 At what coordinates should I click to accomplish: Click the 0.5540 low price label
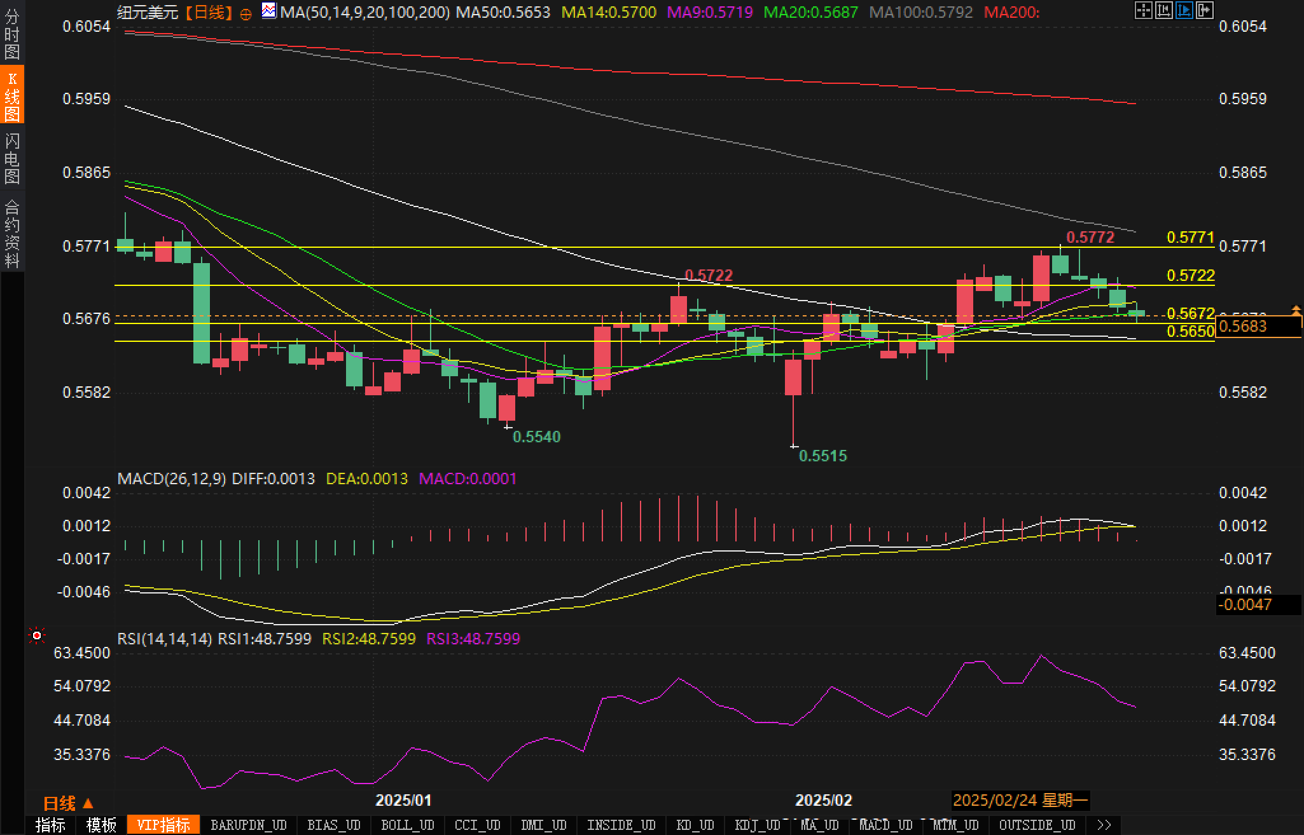536,437
